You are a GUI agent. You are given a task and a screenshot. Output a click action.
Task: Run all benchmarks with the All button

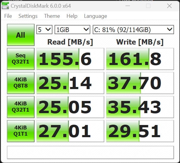[x=21, y=35]
